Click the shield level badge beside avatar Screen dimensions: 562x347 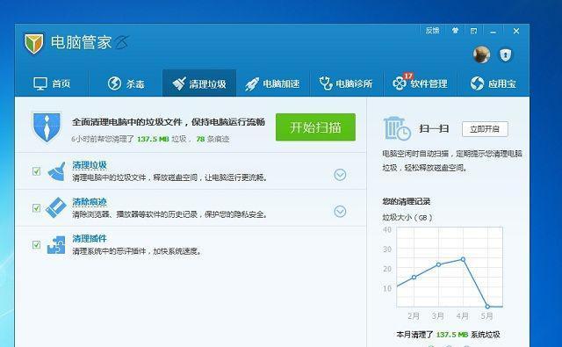[x=506, y=54]
